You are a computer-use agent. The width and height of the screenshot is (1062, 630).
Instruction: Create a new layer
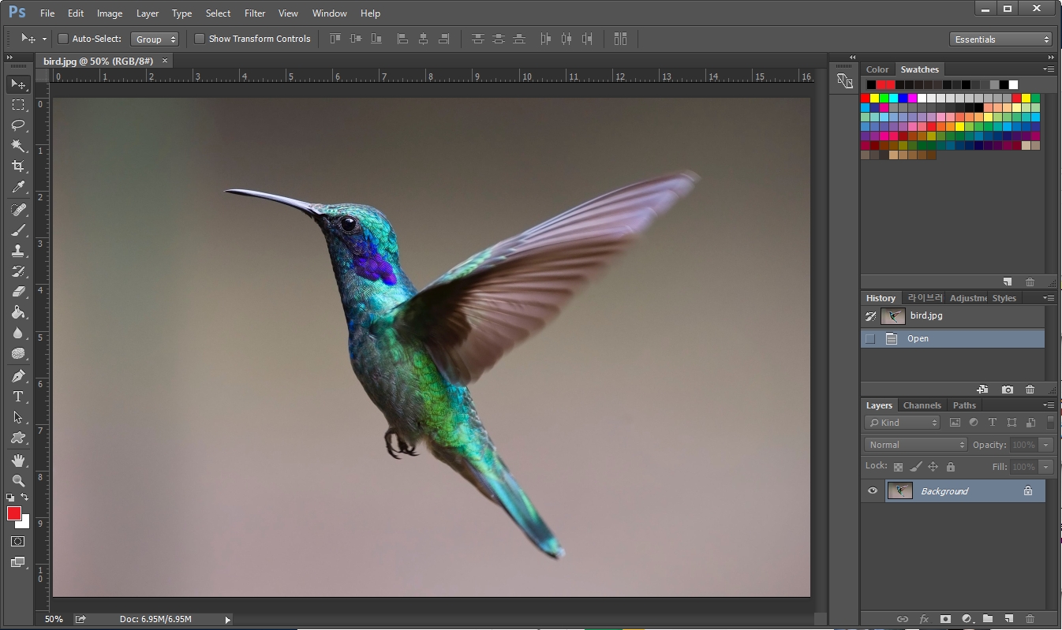coord(1008,619)
